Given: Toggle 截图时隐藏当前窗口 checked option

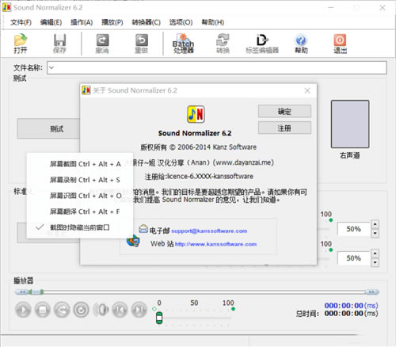Looking at the screenshot, I should tap(80, 227).
